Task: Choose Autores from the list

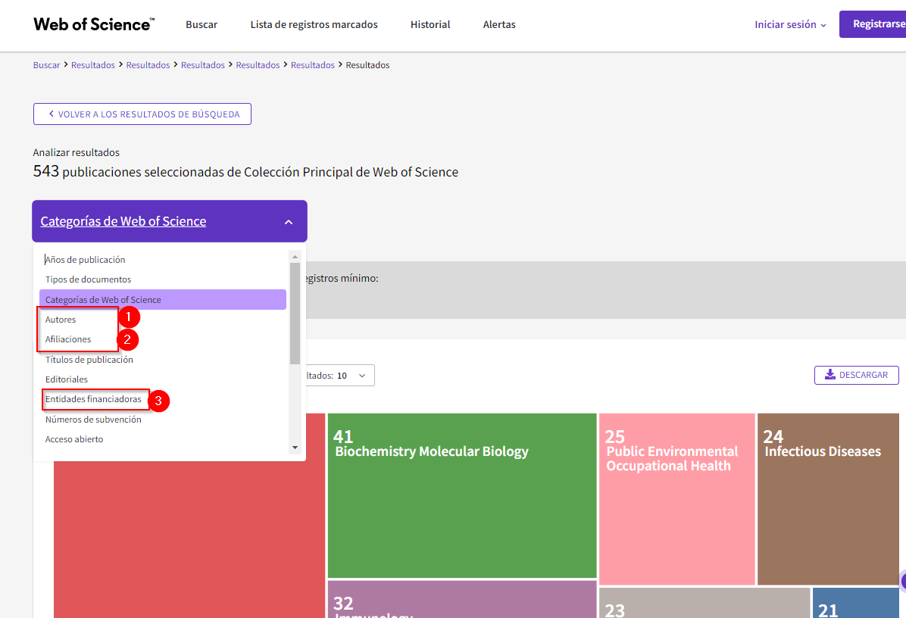Action: (x=61, y=320)
